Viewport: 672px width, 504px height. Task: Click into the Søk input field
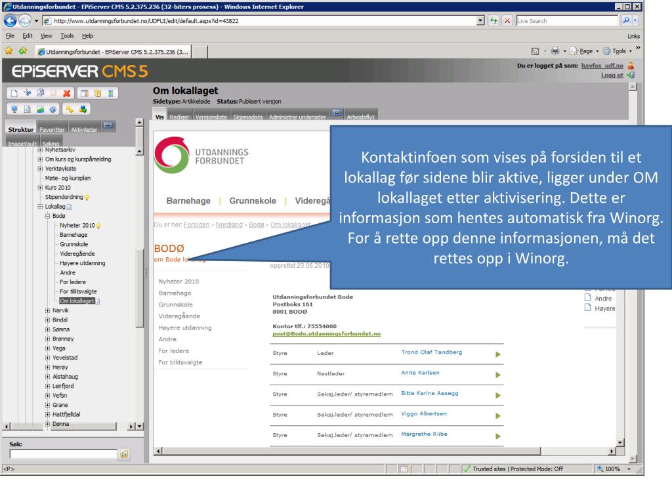pos(64,454)
